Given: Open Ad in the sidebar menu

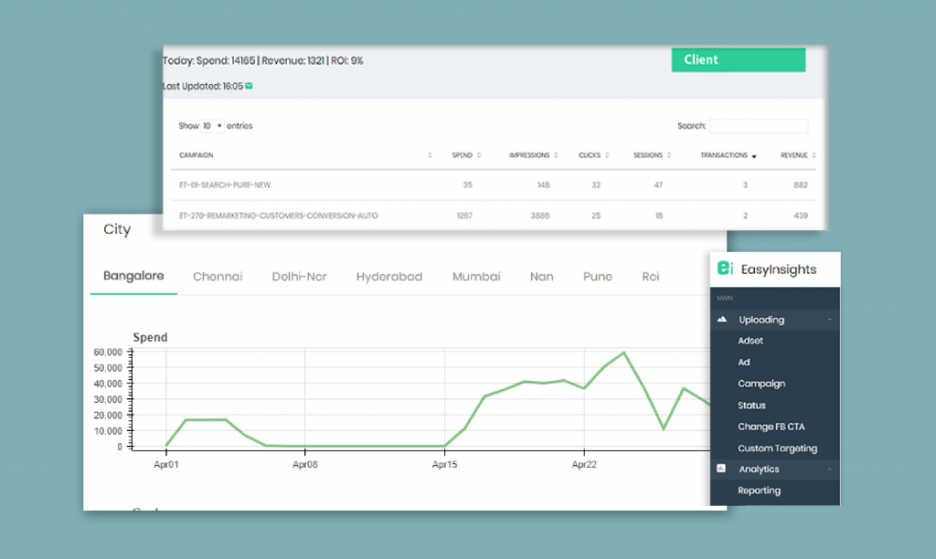Looking at the screenshot, I should (x=744, y=362).
